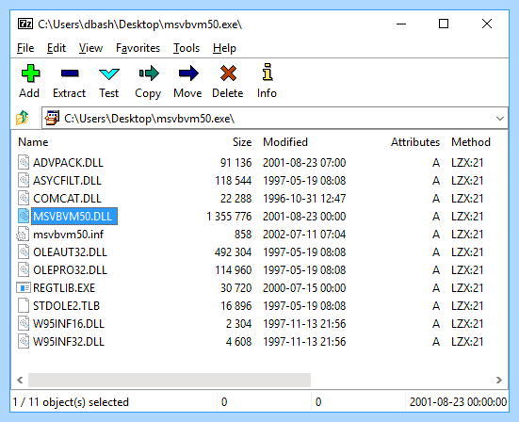Click modified date 2002-07-11 07:04
The height and width of the screenshot is (422, 519).
click(304, 234)
